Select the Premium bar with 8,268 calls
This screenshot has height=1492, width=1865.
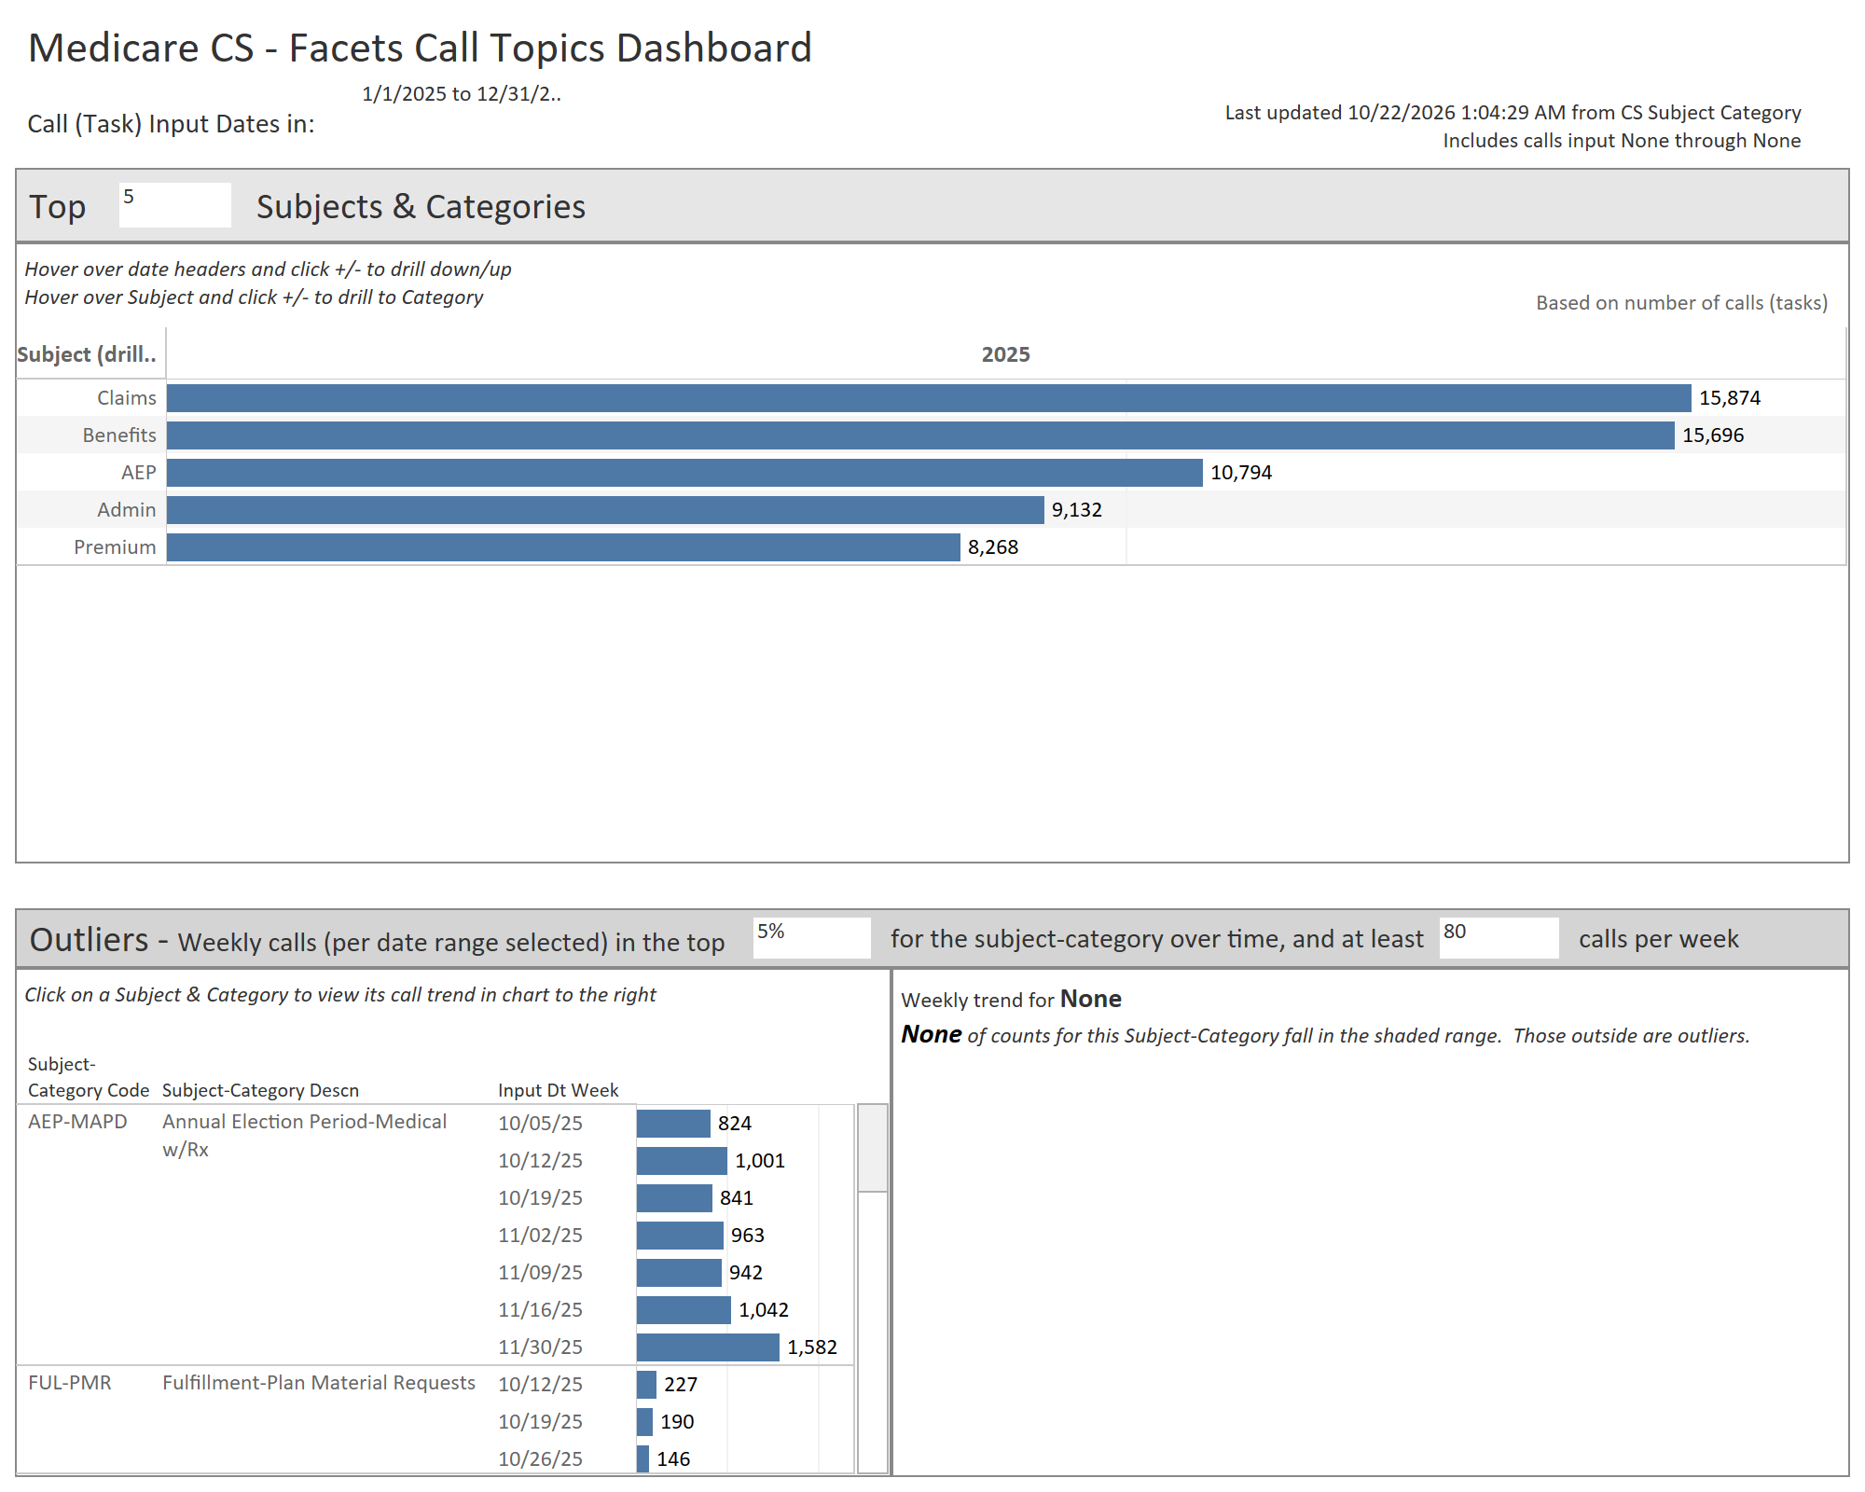(x=563, y=547)
